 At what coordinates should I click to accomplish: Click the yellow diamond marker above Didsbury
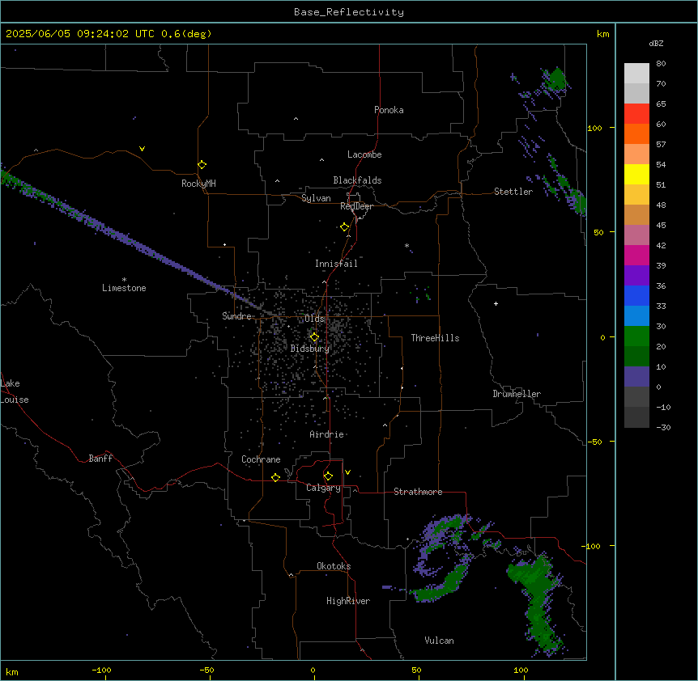(x=314, y=337)
